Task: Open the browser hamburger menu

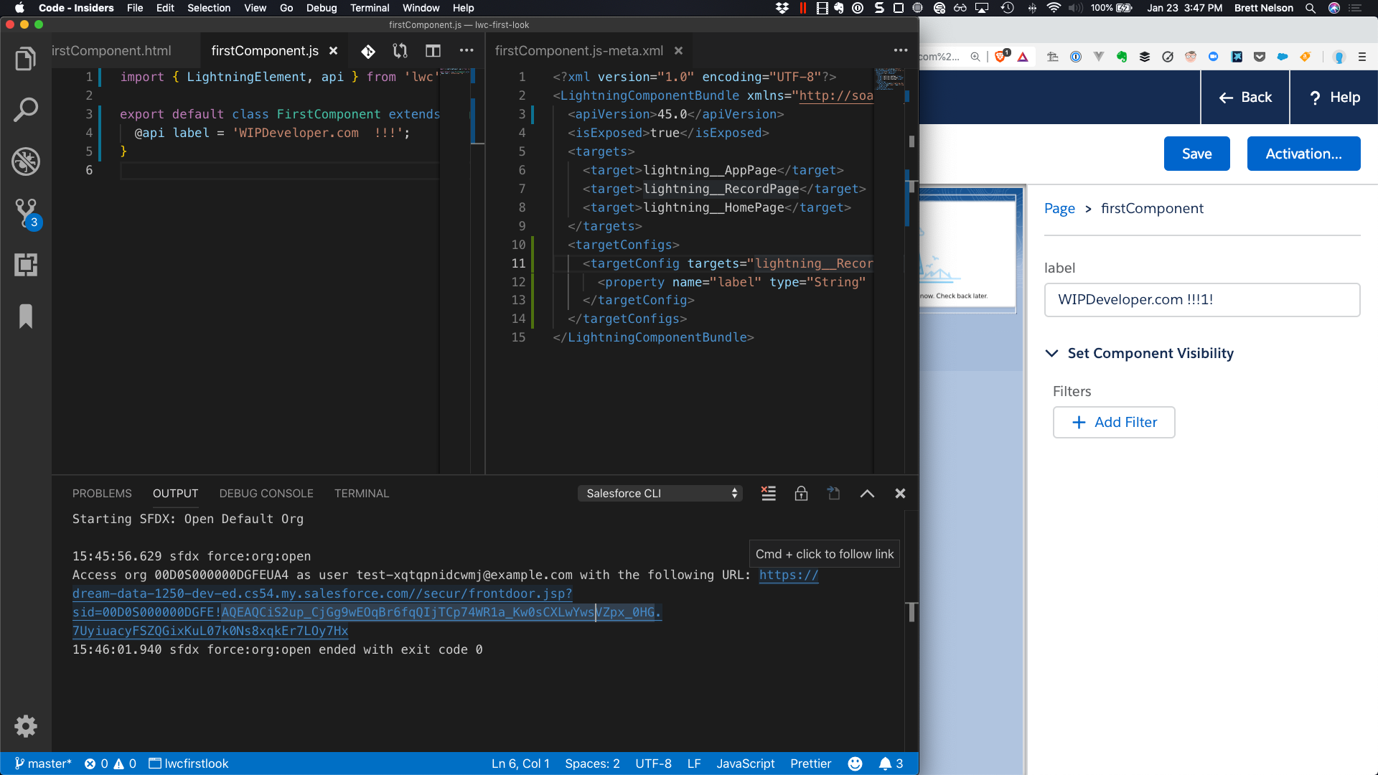Action: click(x=1362, y=57)
